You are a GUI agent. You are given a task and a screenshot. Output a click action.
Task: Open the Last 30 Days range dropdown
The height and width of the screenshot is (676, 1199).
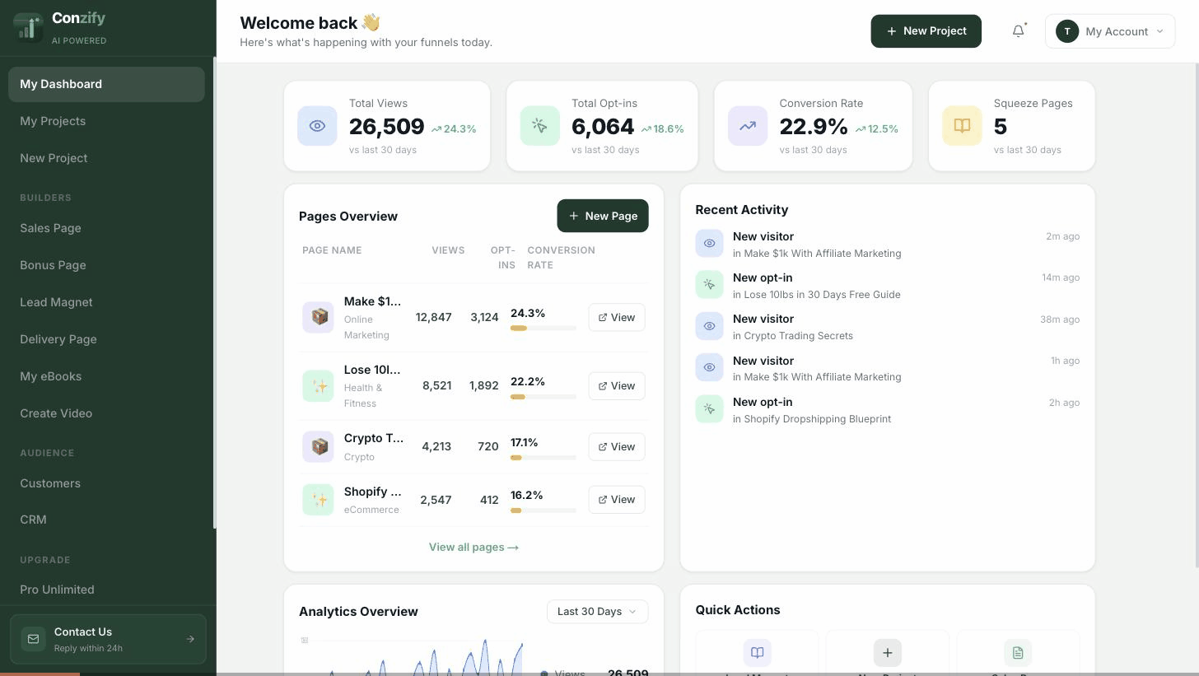(597, 612)
